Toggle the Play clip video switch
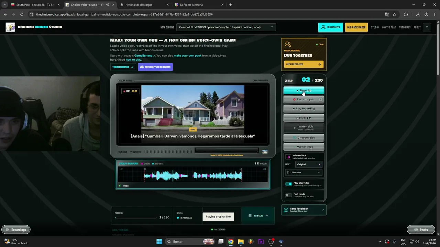The width and height of the screenshot is (440, 247). [288, 184]
